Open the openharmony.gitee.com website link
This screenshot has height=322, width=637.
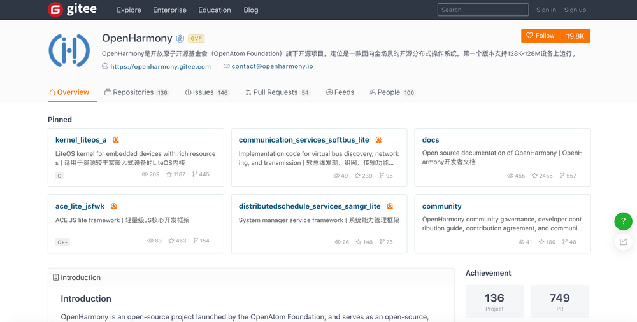[x=161, y=67]
